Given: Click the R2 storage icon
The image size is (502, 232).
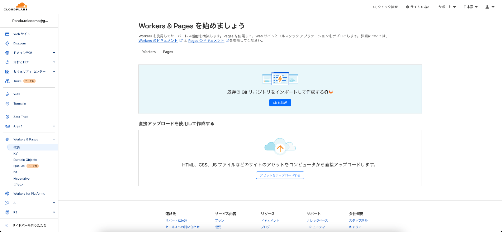Looking at the screenshot, I should click(x=7, y=212).
